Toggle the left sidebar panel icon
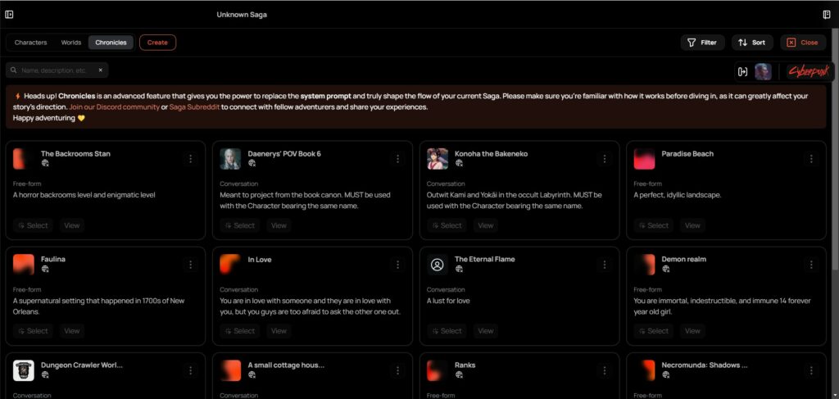This screenshot has height=399, width=839. coord(9,15)
